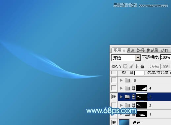Expand layer group 2
This screenshot has height=125, width=171.
point(121,105)
